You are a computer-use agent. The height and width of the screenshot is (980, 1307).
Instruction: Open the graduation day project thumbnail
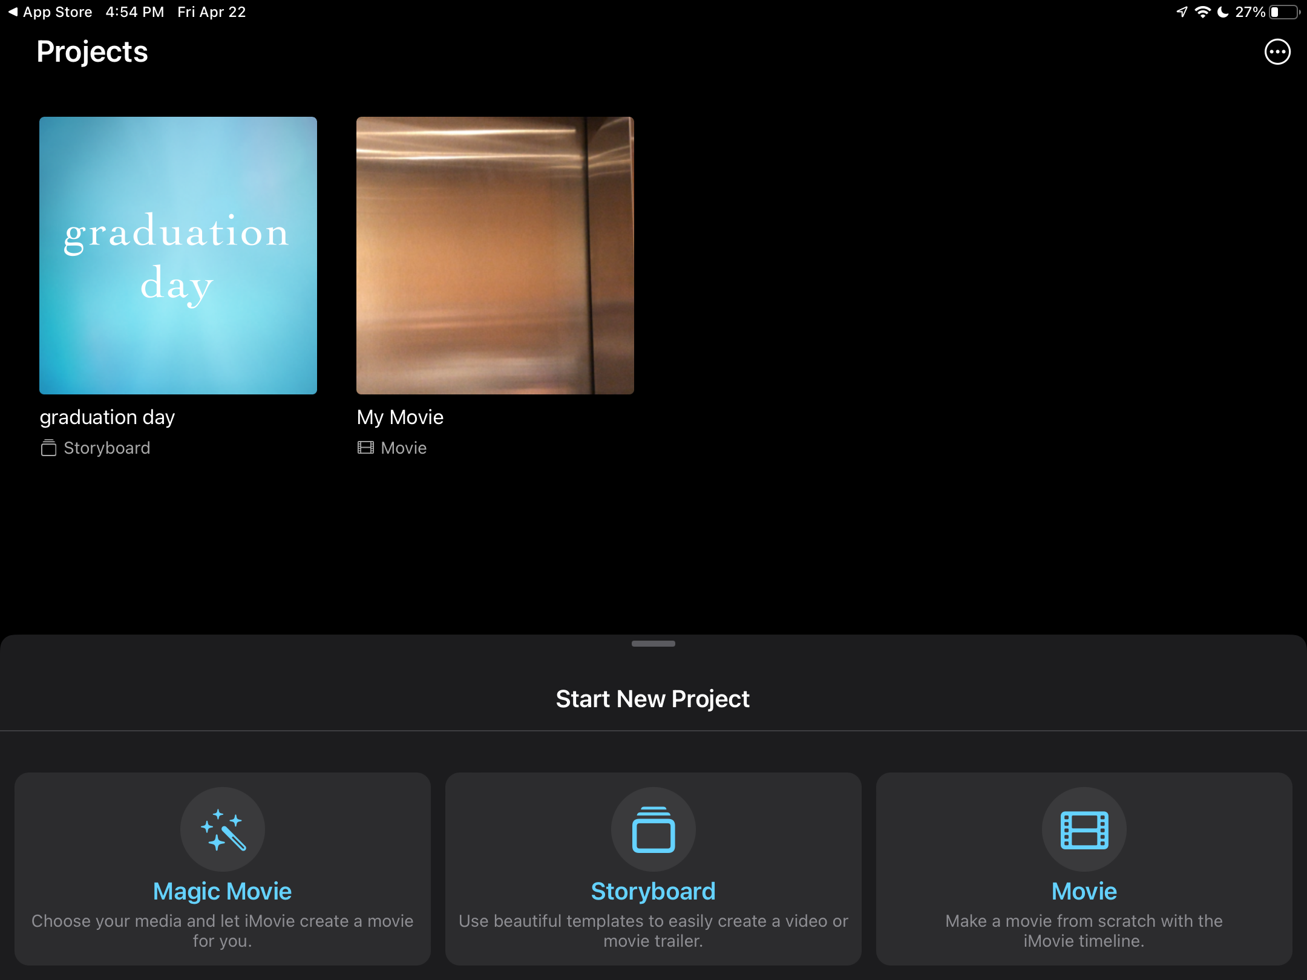tap(178, 255)
